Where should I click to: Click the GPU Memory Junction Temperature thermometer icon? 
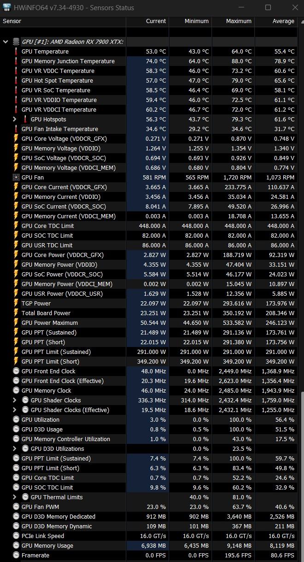pos(16,61)
